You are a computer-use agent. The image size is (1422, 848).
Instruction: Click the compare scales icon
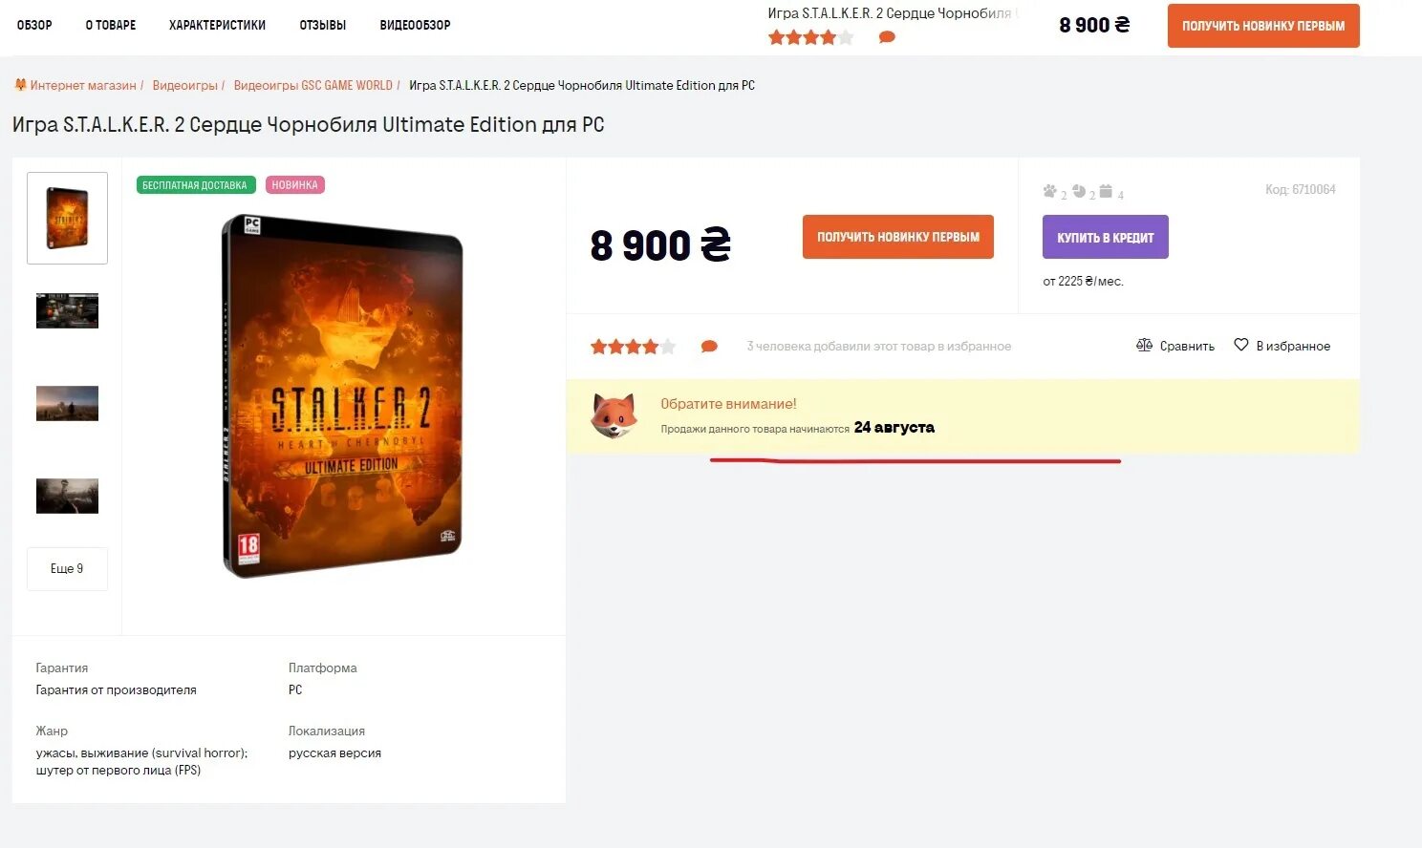1144,345
